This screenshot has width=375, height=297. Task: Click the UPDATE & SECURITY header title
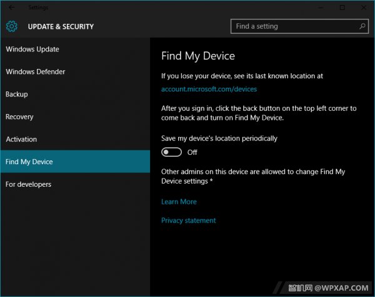click(61, 26)
